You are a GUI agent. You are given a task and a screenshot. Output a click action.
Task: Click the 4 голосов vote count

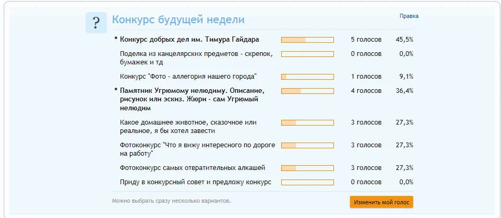pyautogui.click(x=366, y=91)
